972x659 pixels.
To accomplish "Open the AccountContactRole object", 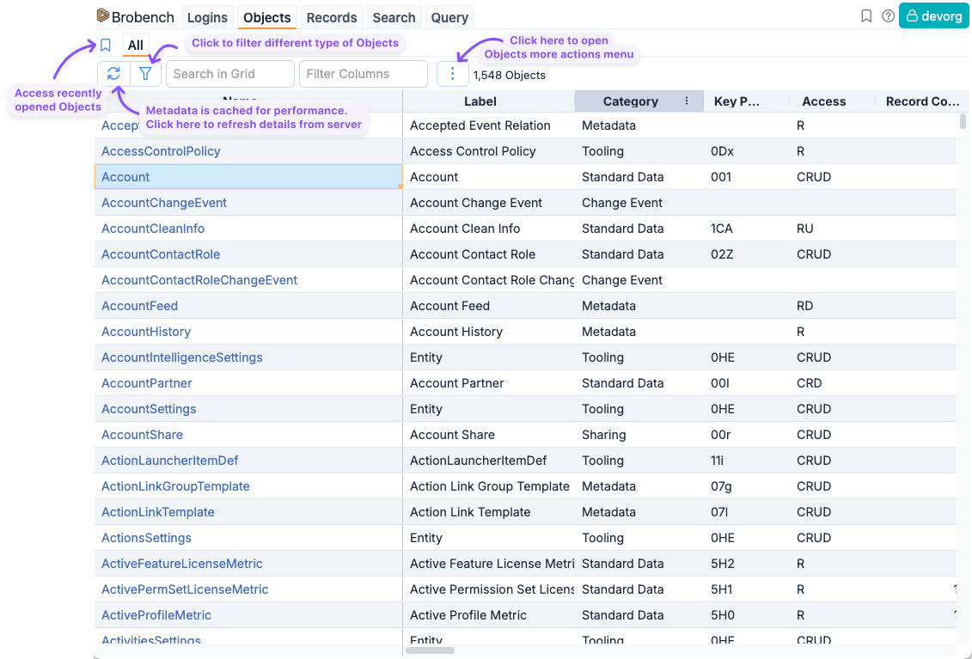I will coord(161,255).
